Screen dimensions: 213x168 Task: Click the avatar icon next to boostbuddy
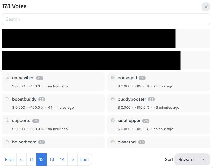tap(7, 99)
